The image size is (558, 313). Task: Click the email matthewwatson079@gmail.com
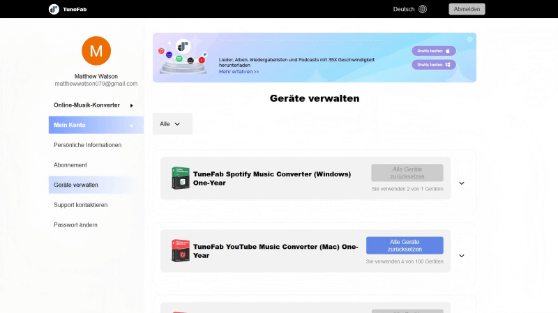(96, 84)
